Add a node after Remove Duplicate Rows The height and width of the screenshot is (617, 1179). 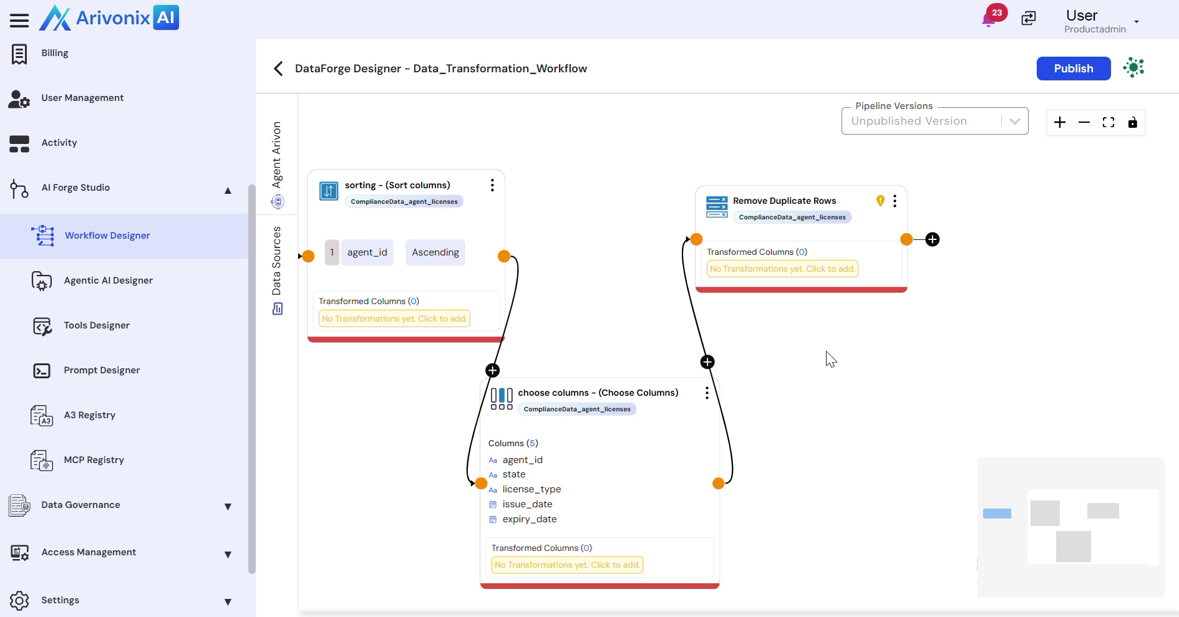(x=933, y=239)
